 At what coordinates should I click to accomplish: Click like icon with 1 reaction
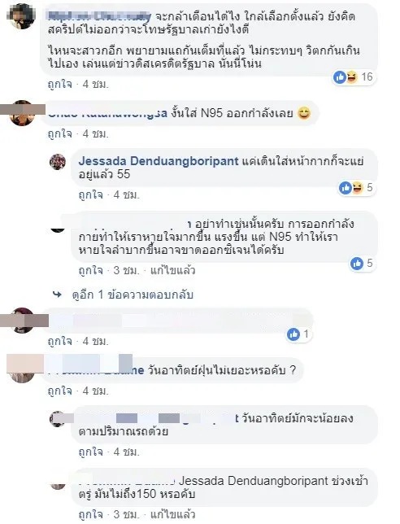click(293, 334)
